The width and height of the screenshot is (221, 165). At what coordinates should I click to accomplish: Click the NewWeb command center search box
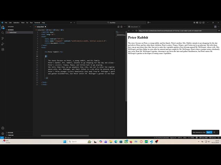click(111, 23)
